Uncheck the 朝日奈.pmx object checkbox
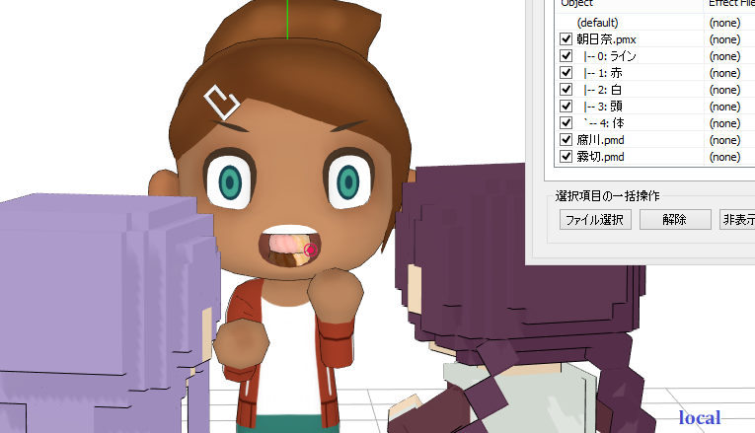 566,39
